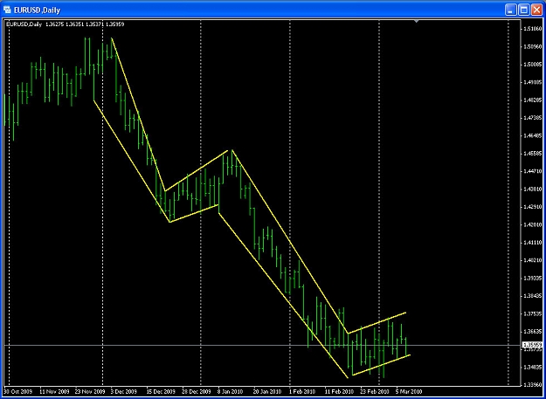
Task: Click the 20 Jan 2010 date label
Action: point(266,391)
